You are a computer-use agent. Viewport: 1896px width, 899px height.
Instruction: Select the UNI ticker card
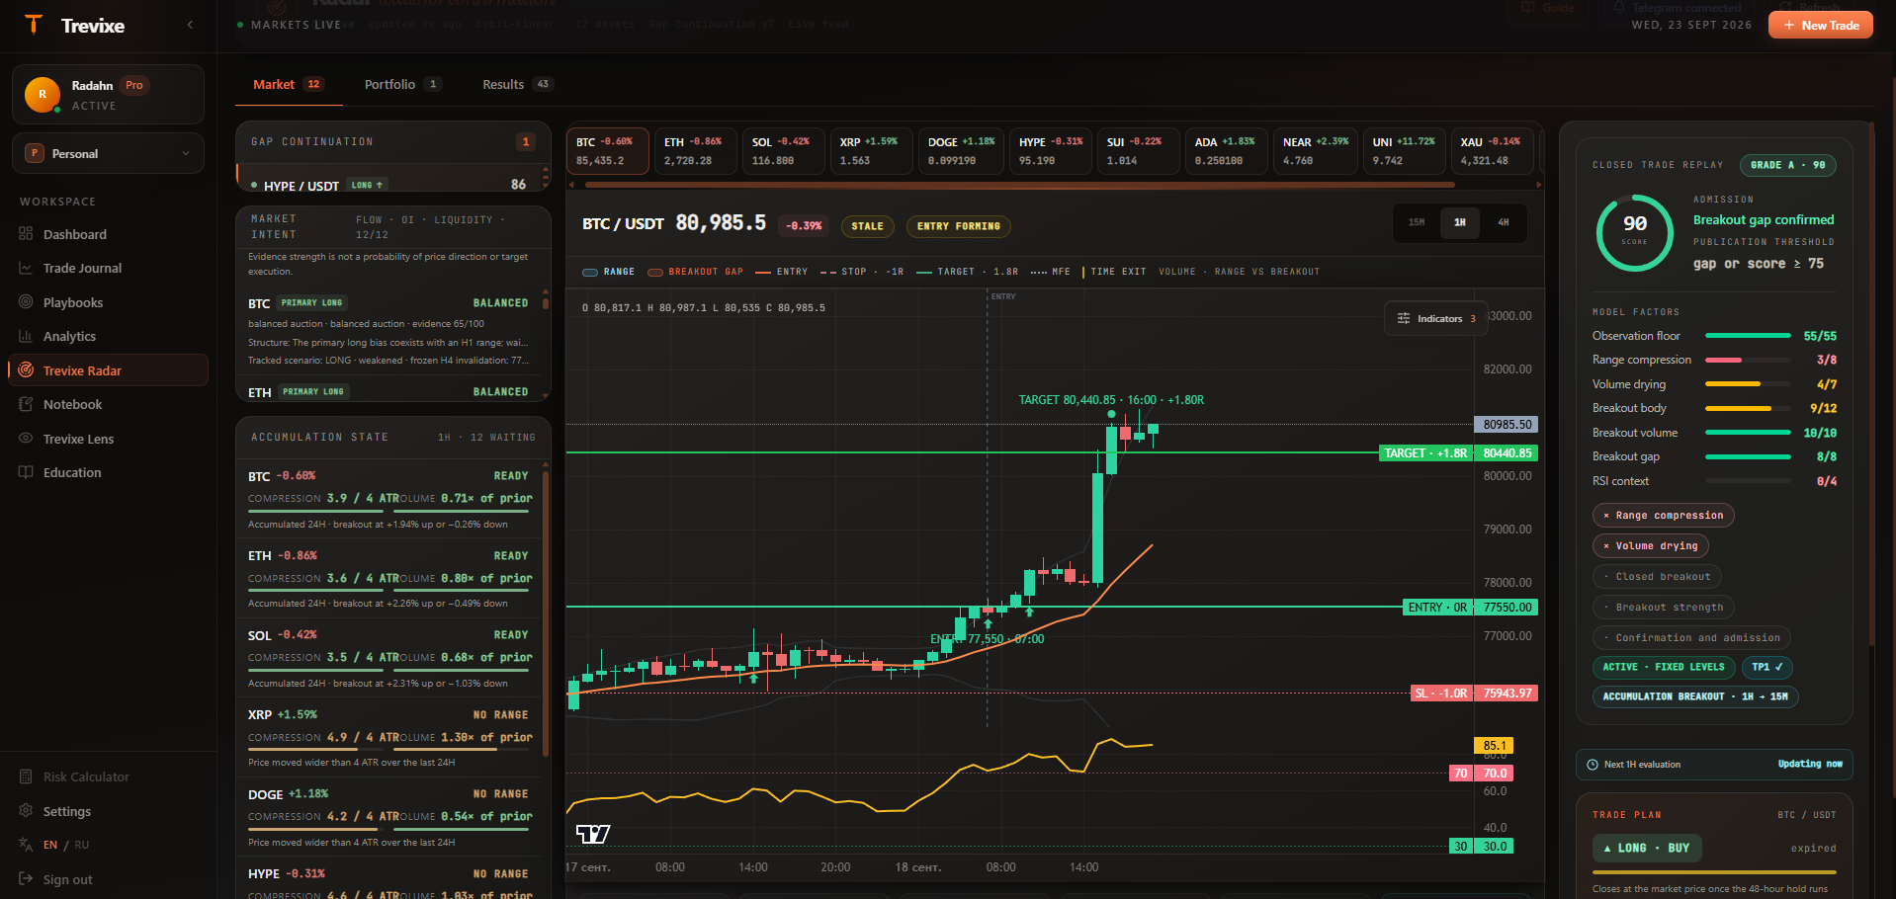pyautogui.click(x=1404, y=151)
